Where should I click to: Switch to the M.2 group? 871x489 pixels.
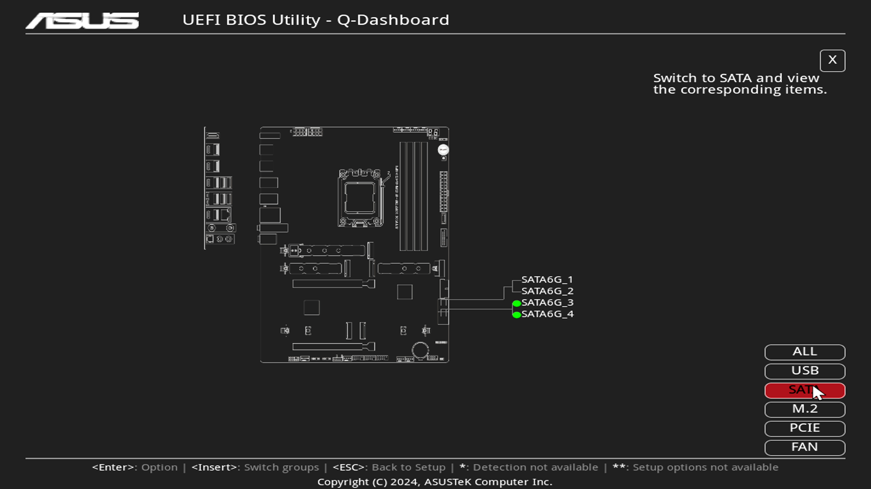(x=804, y=409)
